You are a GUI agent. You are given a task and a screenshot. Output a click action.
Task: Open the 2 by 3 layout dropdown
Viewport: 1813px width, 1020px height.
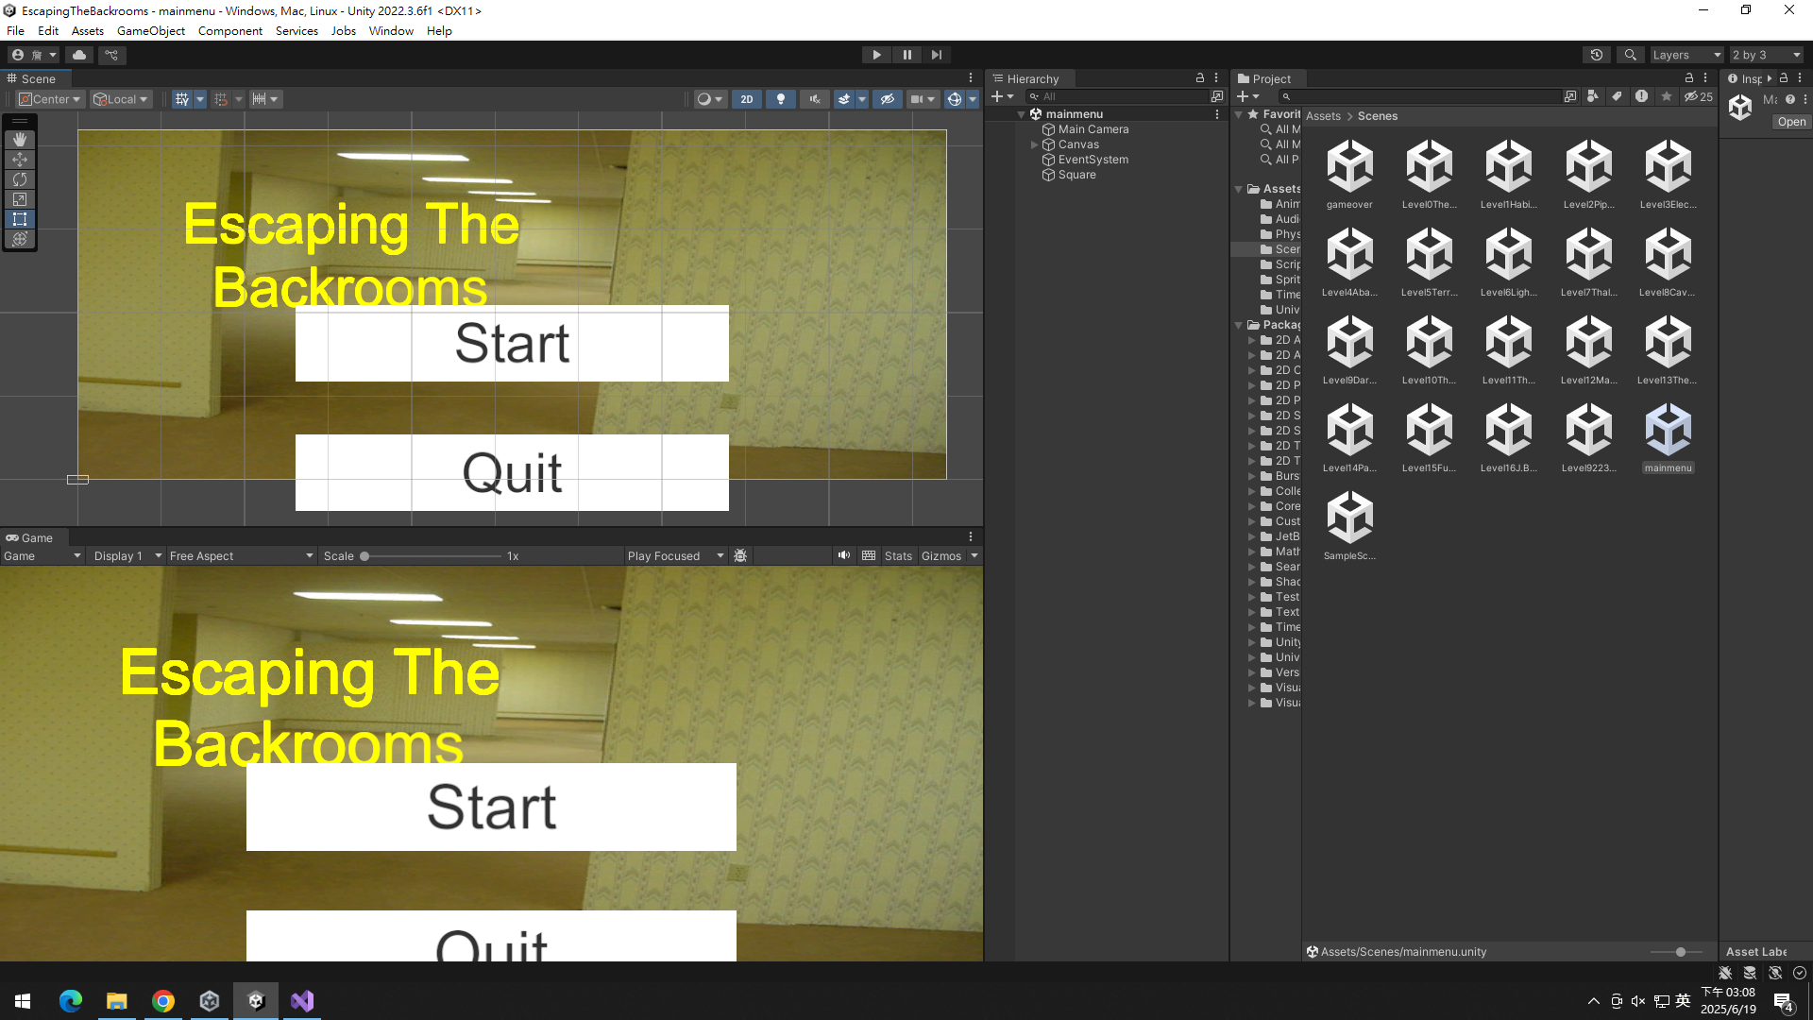1766,55
